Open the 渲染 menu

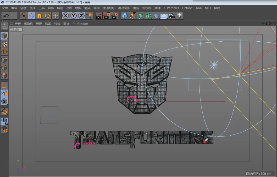[87, 8]
